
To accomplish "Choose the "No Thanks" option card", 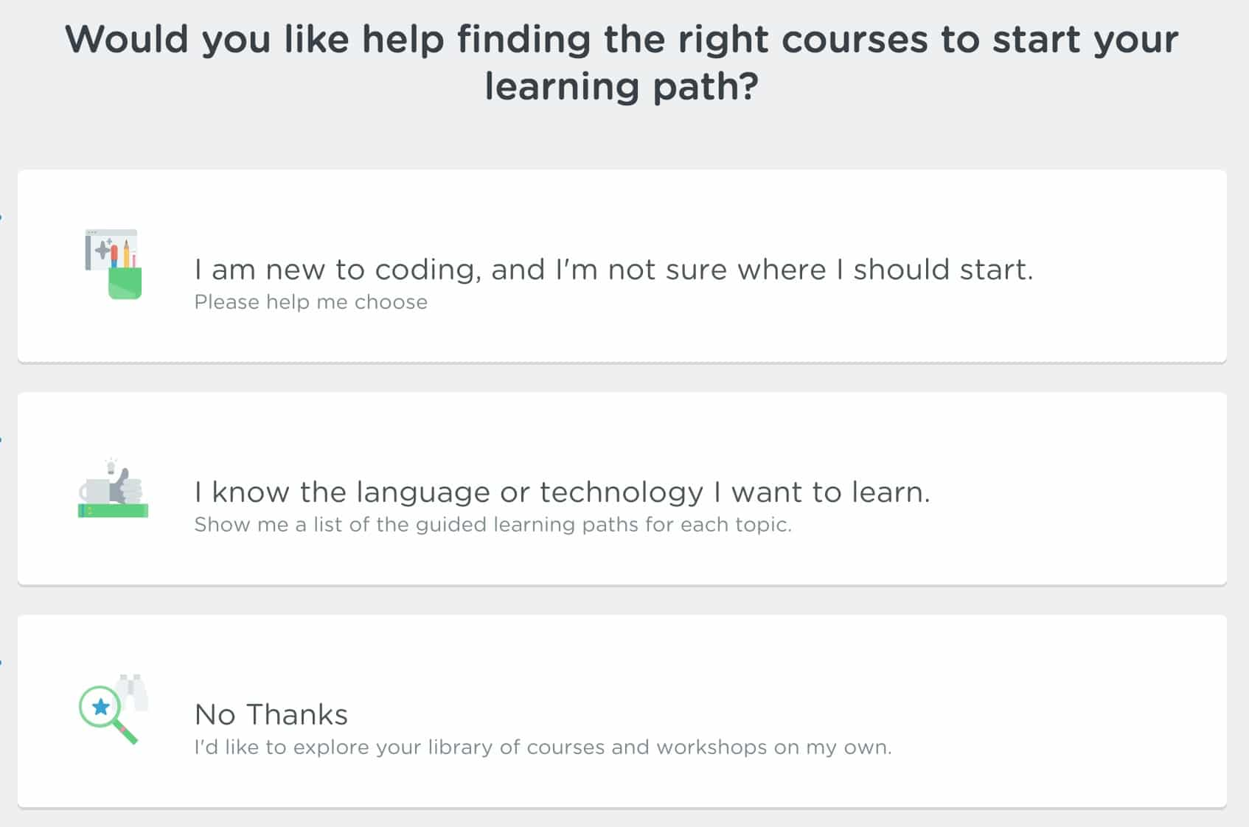I will point(622,711).
